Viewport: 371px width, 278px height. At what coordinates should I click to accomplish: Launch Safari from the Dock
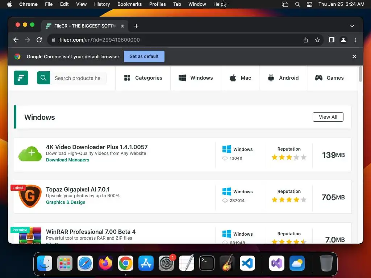pyautogui.click(x=85, y=263)
